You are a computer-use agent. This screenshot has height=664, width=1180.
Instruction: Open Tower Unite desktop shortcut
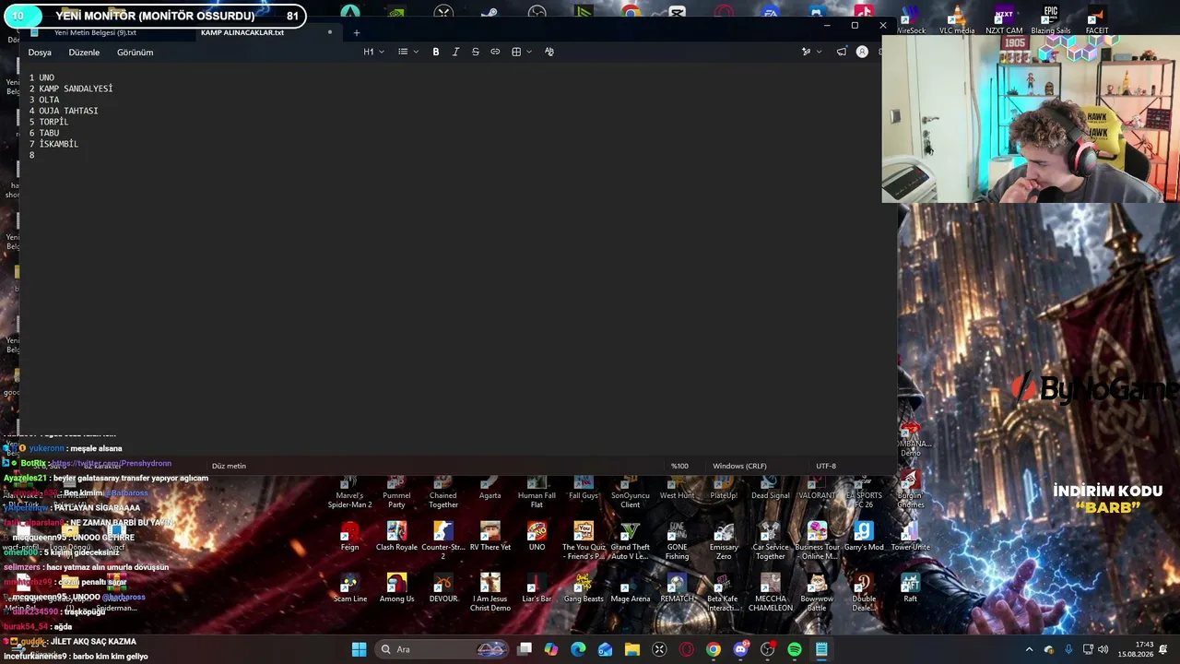point(910,536)
